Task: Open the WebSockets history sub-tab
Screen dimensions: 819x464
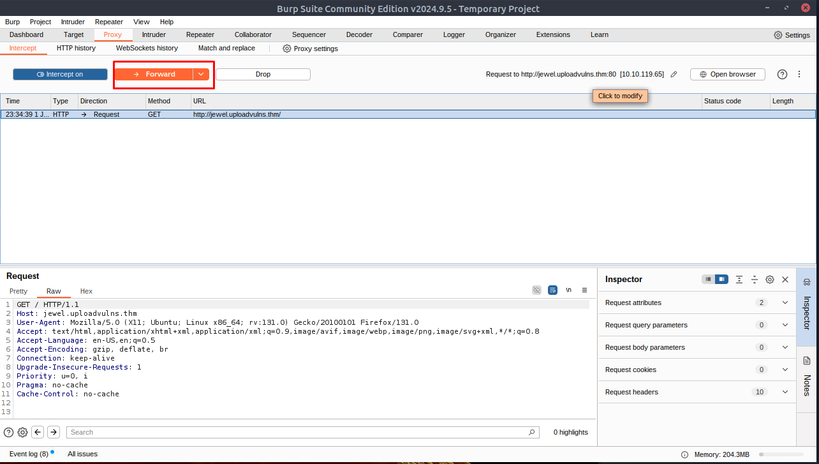Action: click(147, 48)
